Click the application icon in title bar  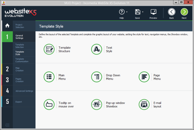(x=4, y=3)
